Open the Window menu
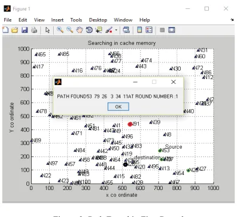The height and width of the screenshot is (217, 237). (x=123, y=20)
